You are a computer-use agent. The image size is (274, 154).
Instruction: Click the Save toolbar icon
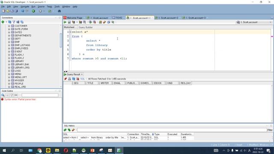point(12,11)
